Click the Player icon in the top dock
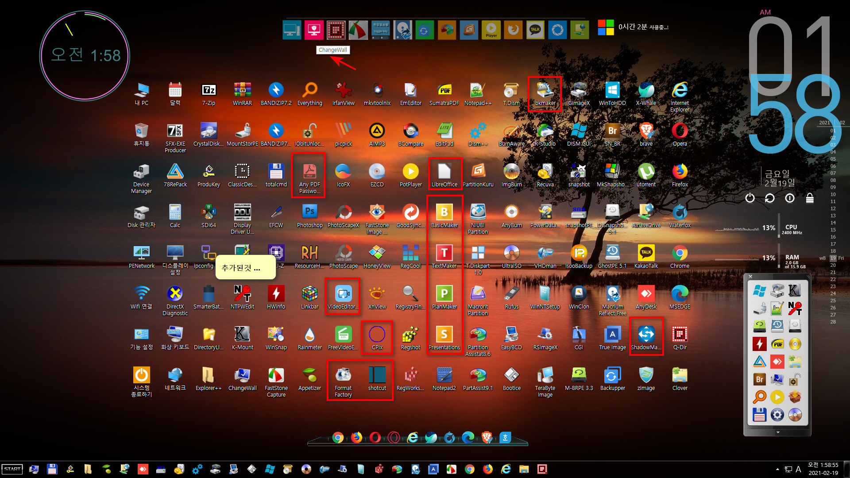850x478 pixels. pyautogui.click(x=491, y=30)
